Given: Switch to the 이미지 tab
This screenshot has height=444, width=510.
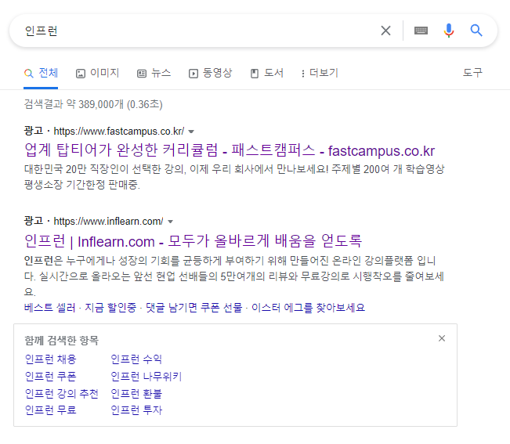Looking at the screenshot, I should point(98,73).
